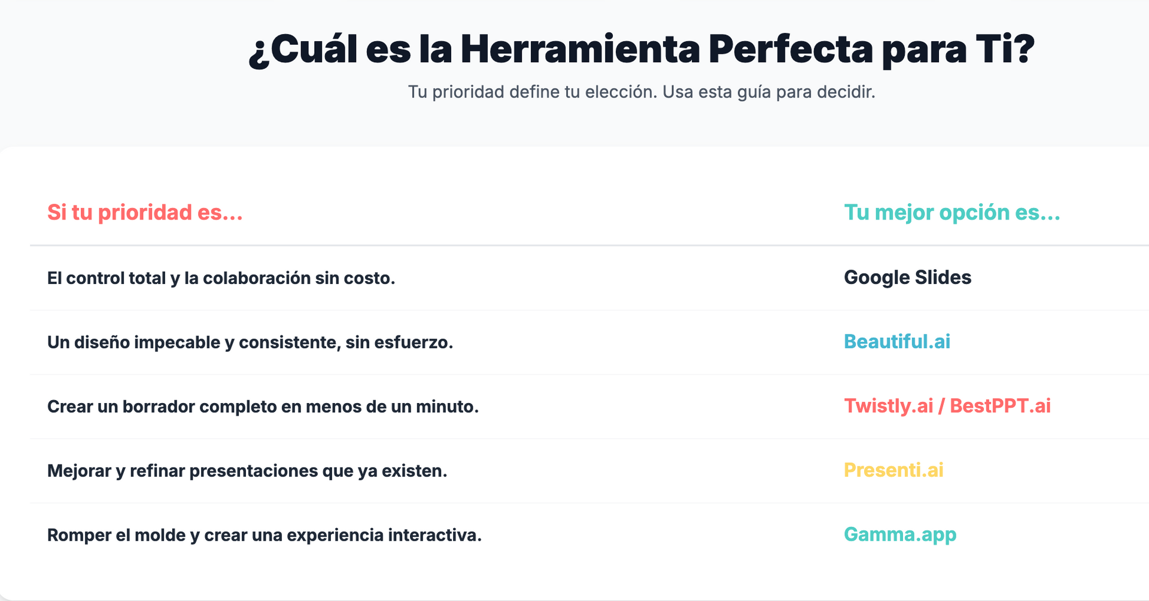
Task: Open the Twistly.ai / BestPPT.ai option
Action: coord(947,406)
